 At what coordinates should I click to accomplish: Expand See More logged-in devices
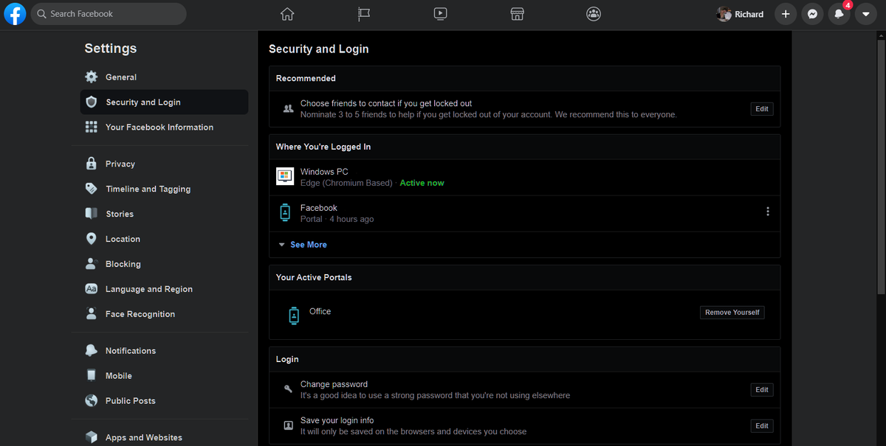pyautogui.click(x=308, y=245)
